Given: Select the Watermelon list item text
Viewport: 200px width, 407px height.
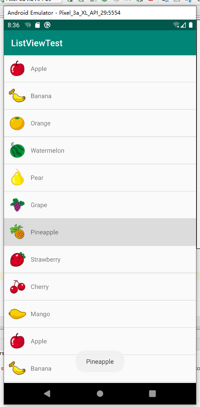Looking at the screenshot, I should [x=48, y=151].
